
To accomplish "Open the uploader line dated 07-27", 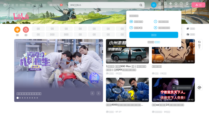I will click(x=114, y=112).
